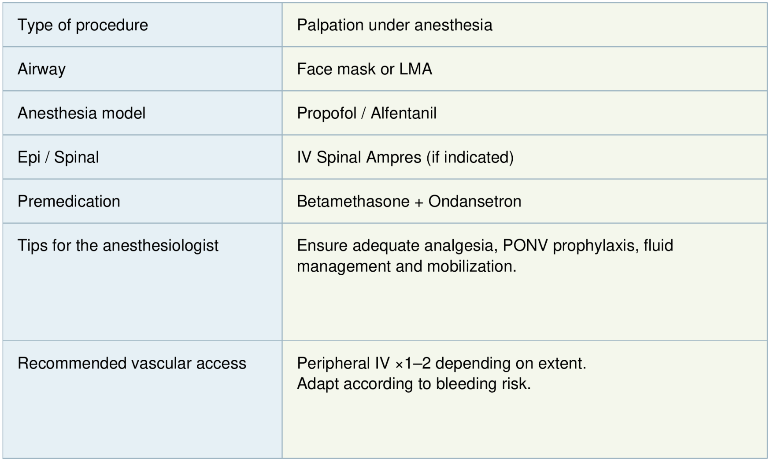
Task: Click the 'Ensure adequate analgesia' text line
Action: [397, 245]
